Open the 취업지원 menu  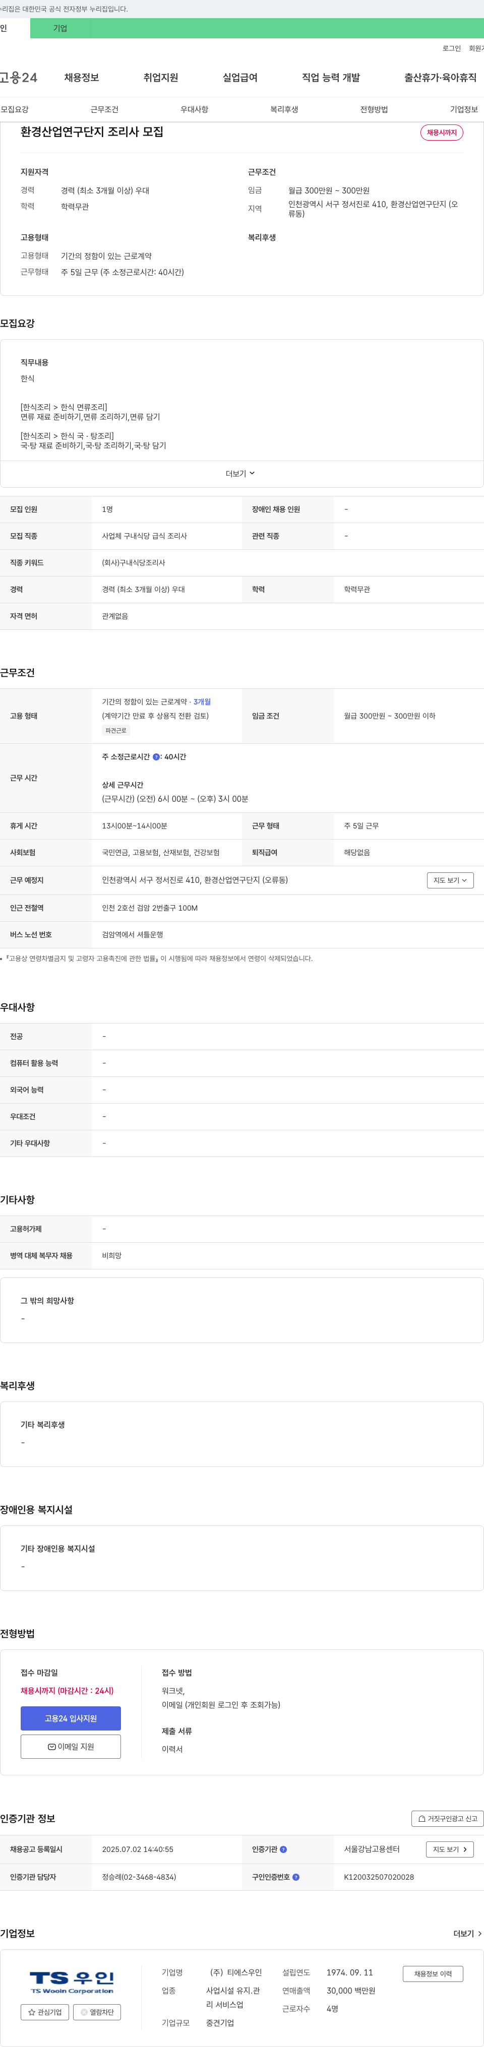coord(160,77)
